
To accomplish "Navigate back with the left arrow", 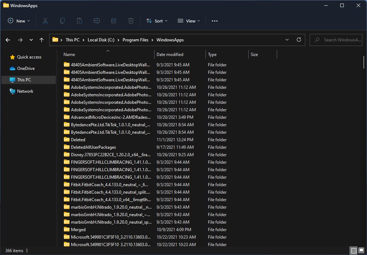I will point(8,40).
